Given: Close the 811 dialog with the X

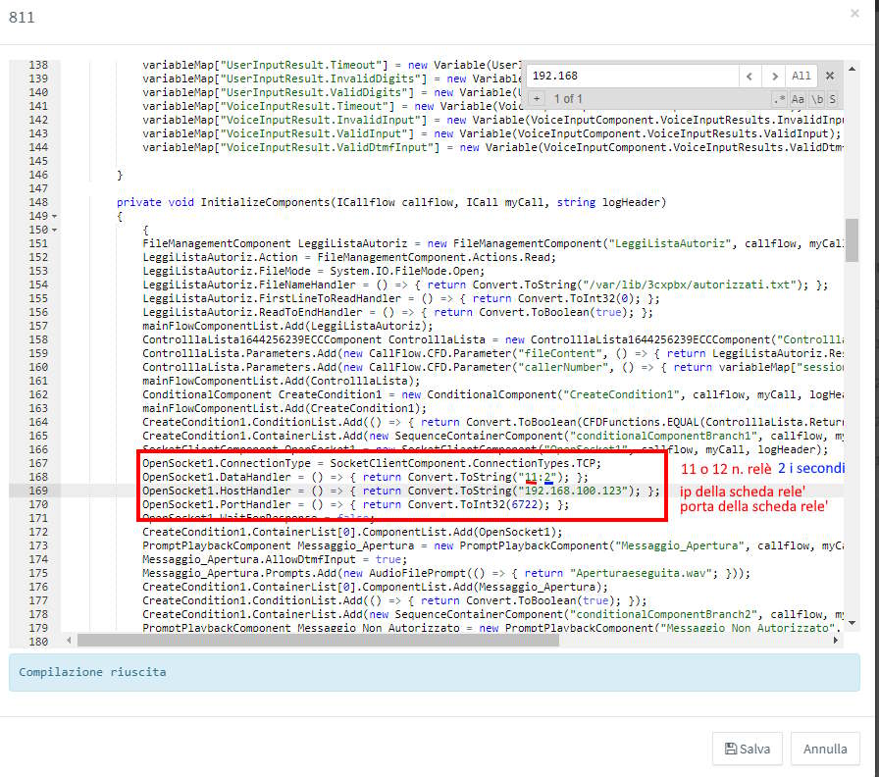Looking at the screenshot, I should click(x=854, y=13).
